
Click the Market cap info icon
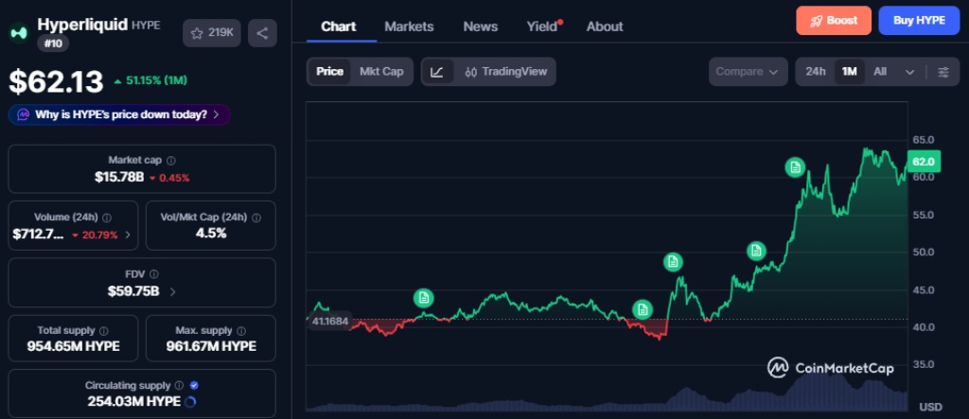tap(171, 160)
